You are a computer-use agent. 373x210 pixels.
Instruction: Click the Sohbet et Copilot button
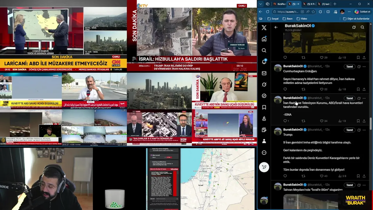362,12
